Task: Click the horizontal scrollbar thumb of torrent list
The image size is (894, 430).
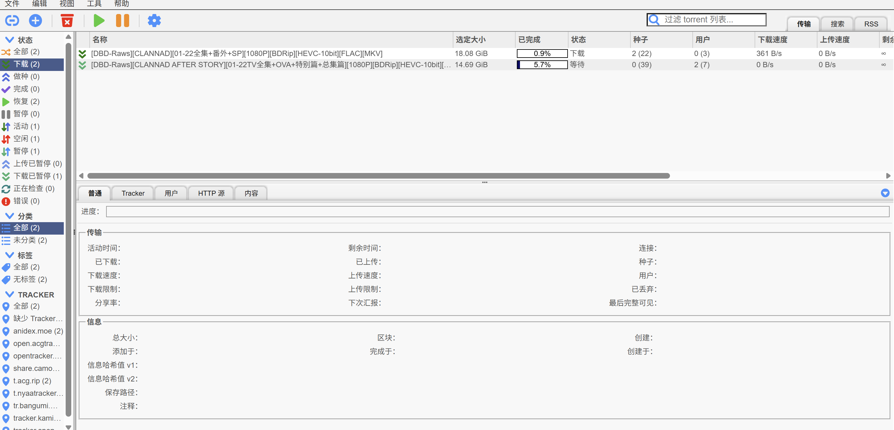Action: [378, 176]
